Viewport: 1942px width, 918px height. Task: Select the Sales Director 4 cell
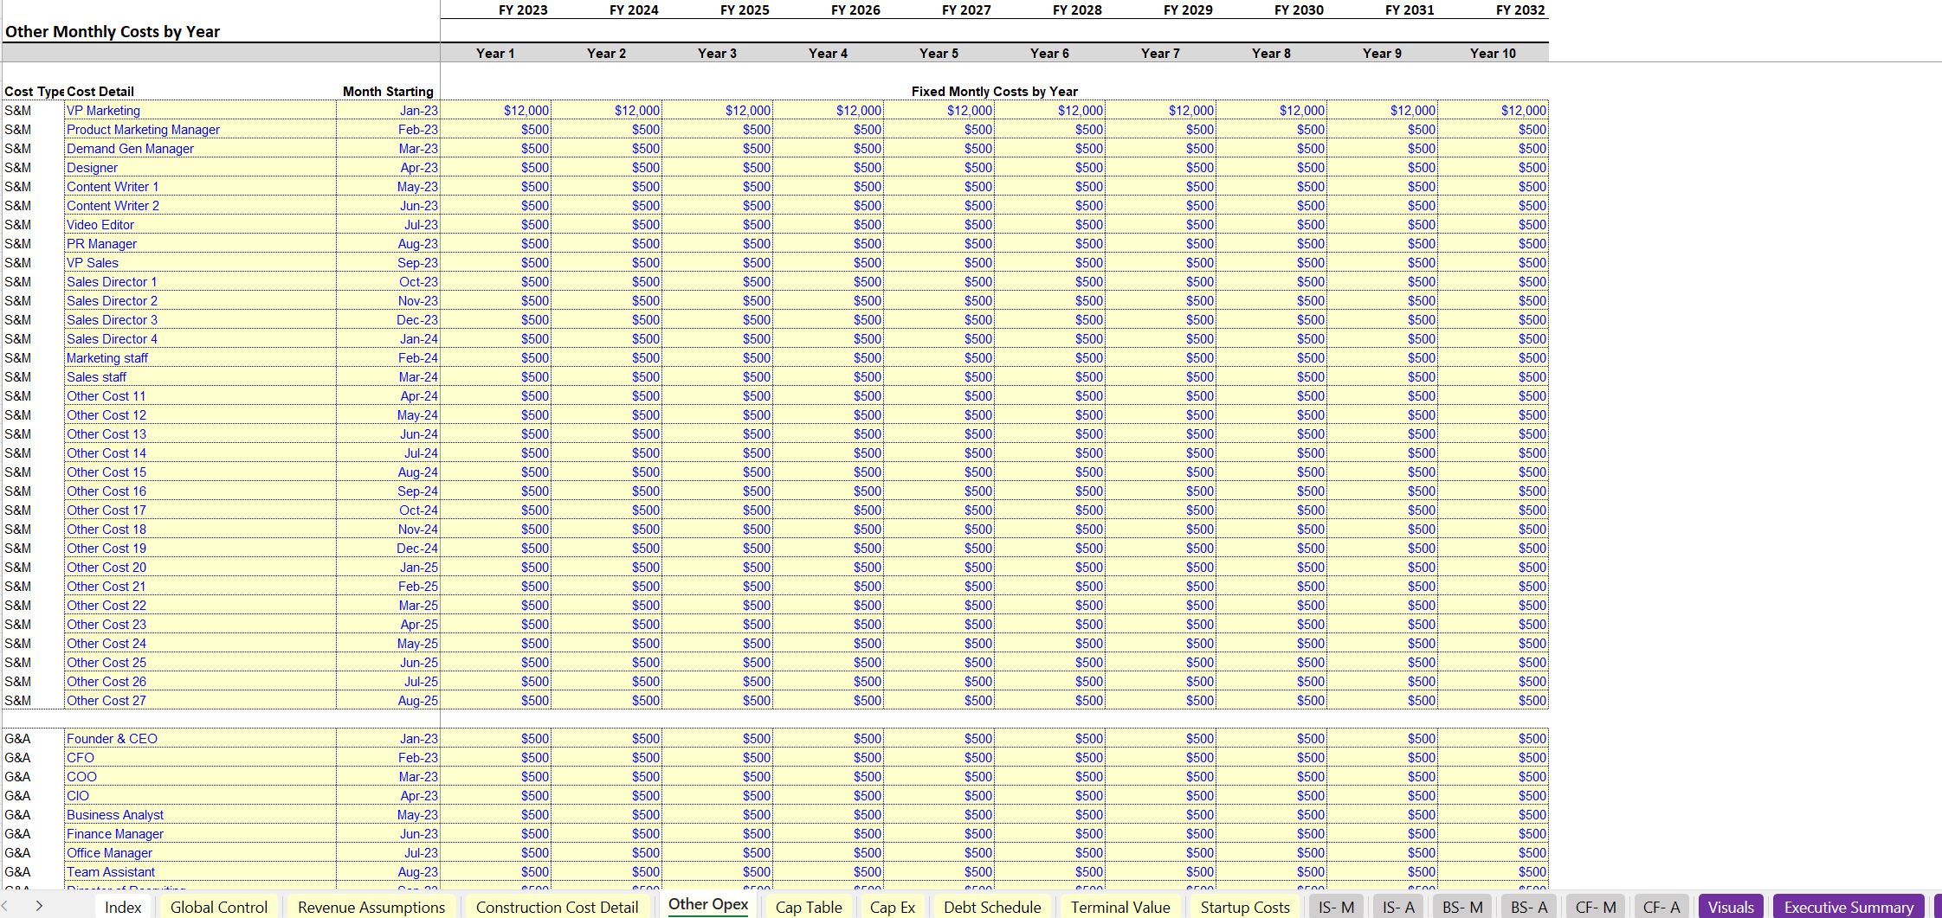pos(200,339)
